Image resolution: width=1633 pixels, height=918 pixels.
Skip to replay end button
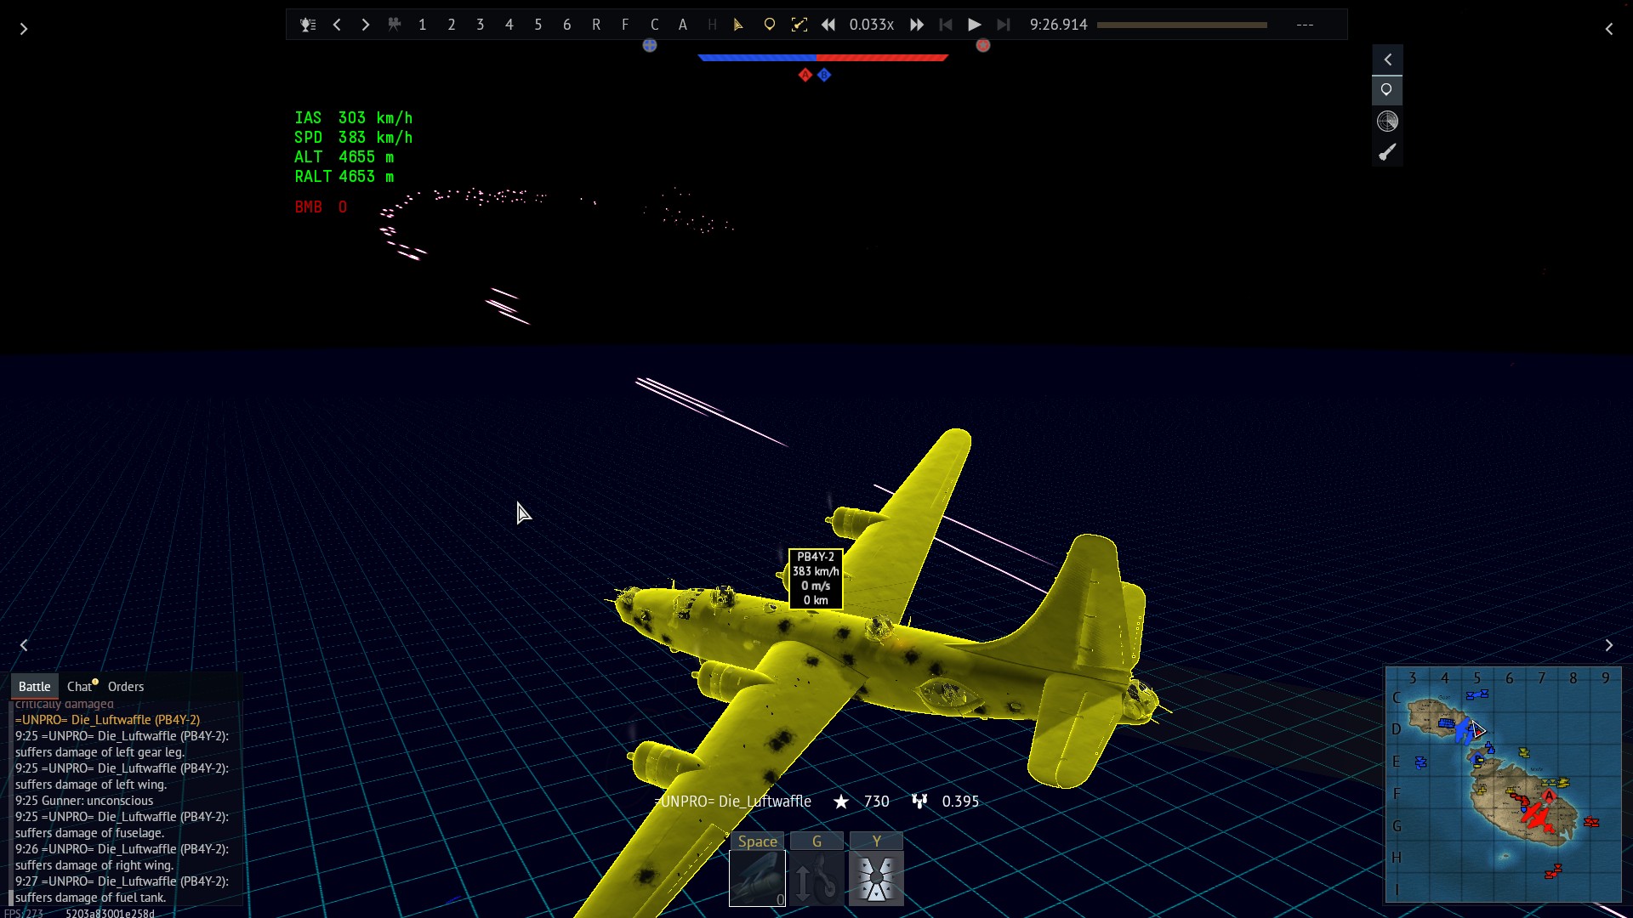(x=1004, y=25)
